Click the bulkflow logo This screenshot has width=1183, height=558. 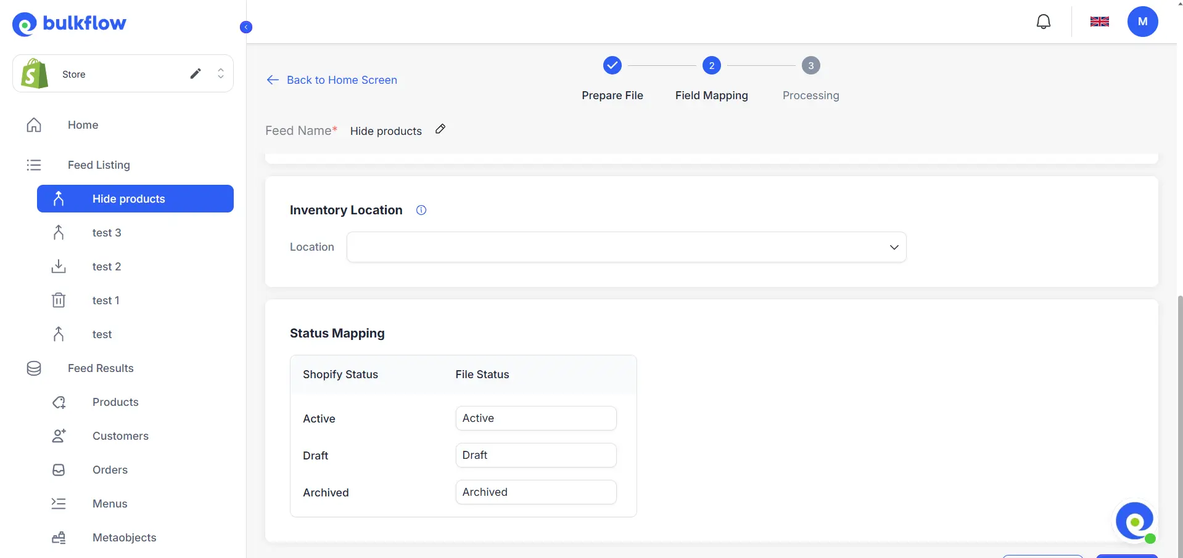click(x=69, y=23)
